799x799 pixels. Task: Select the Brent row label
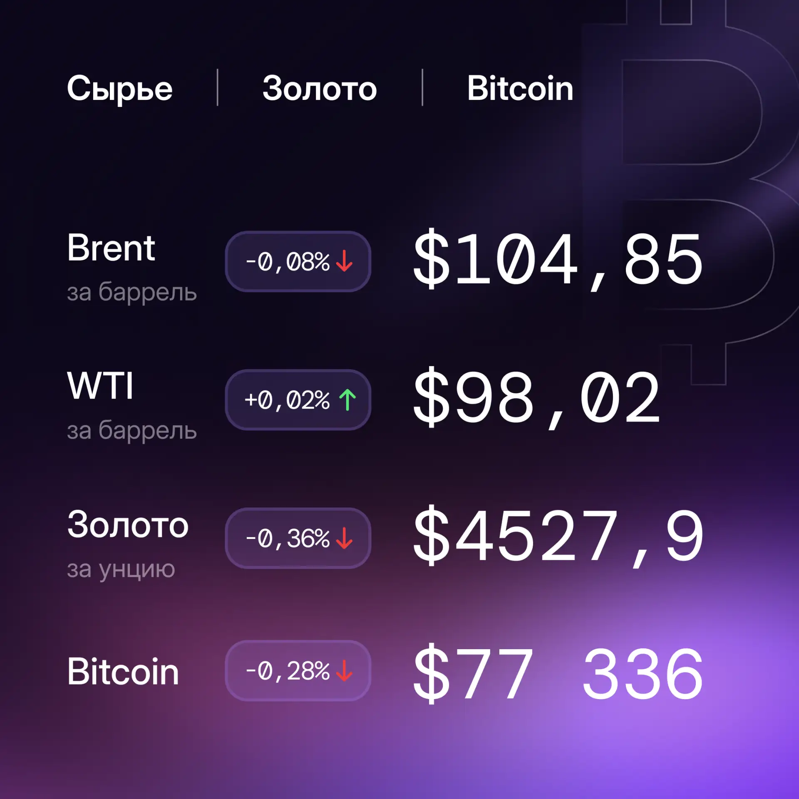pyautogui.click(x=111, y=248)
